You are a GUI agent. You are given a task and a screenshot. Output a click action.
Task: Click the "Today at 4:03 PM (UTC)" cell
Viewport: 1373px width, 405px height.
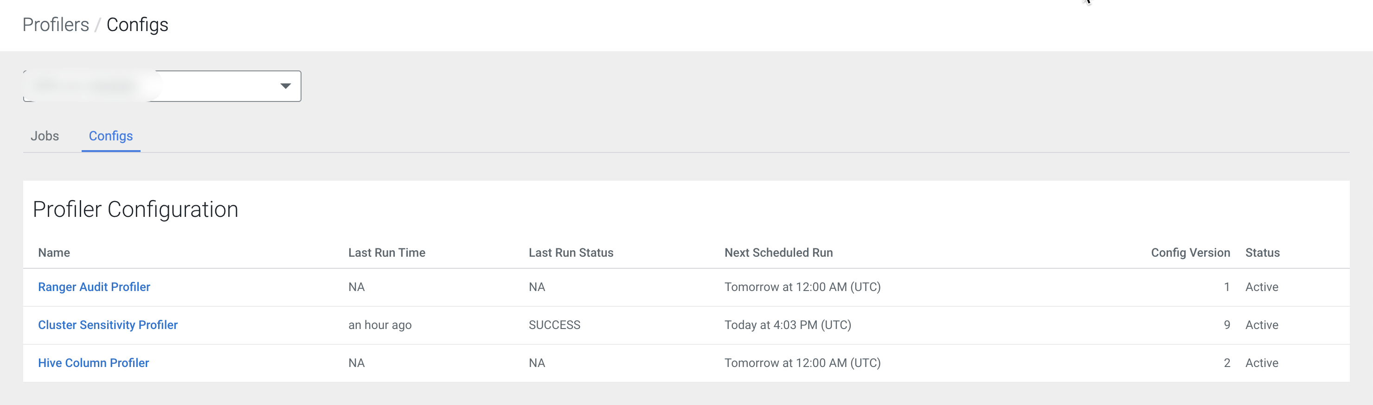point(787,325)
